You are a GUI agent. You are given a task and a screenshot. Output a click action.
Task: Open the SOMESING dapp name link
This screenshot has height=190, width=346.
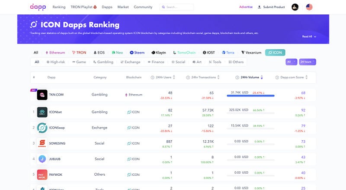(57, 143)
